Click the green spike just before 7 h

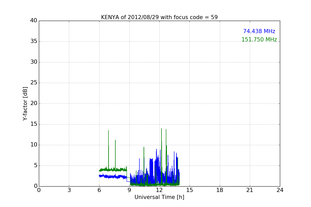click(x=108, y=150)
